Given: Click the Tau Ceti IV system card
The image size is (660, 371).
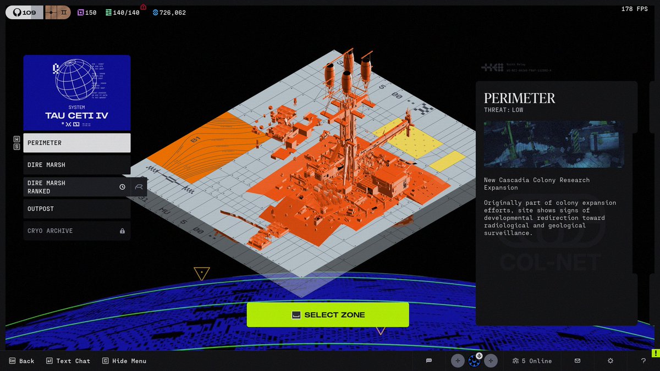Looking at the screenshot, I should coord(77,92).
